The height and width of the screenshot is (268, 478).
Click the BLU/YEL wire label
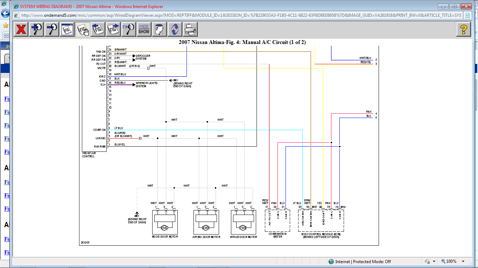120,144
